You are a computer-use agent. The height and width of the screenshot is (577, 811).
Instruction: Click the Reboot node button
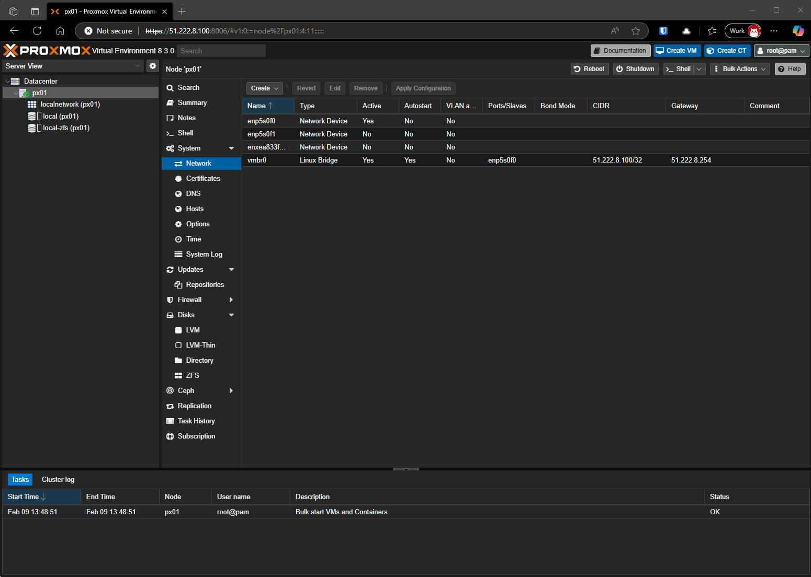click(589, 69)
